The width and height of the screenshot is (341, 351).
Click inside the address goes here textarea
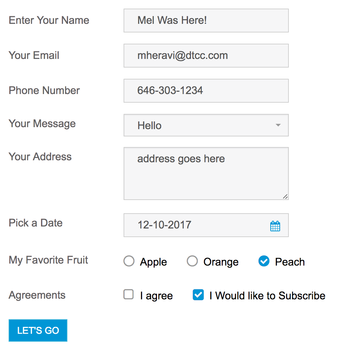pos(206,174)
